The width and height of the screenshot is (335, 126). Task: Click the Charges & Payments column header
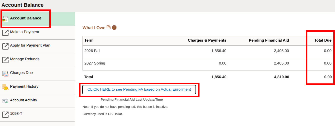(207, 40)
